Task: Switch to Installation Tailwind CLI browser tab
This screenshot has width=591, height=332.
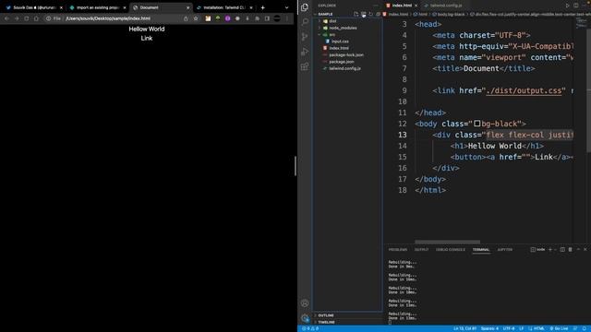Action: click(225, 7)
